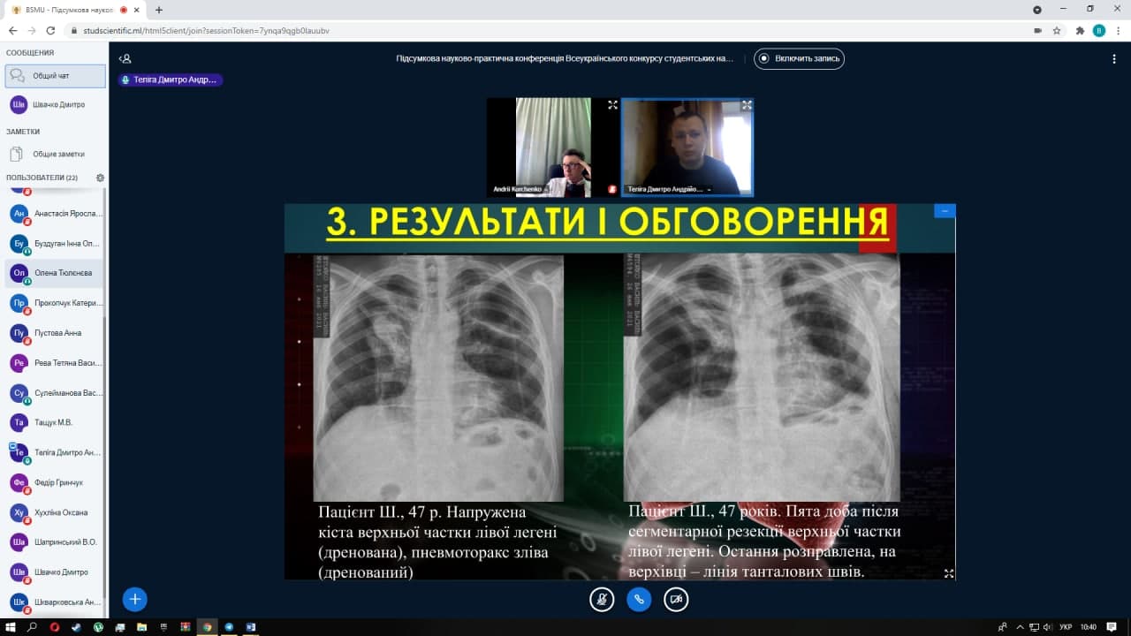
Task: Open the Общий чат public chat
Action: [x=55, y=76]
